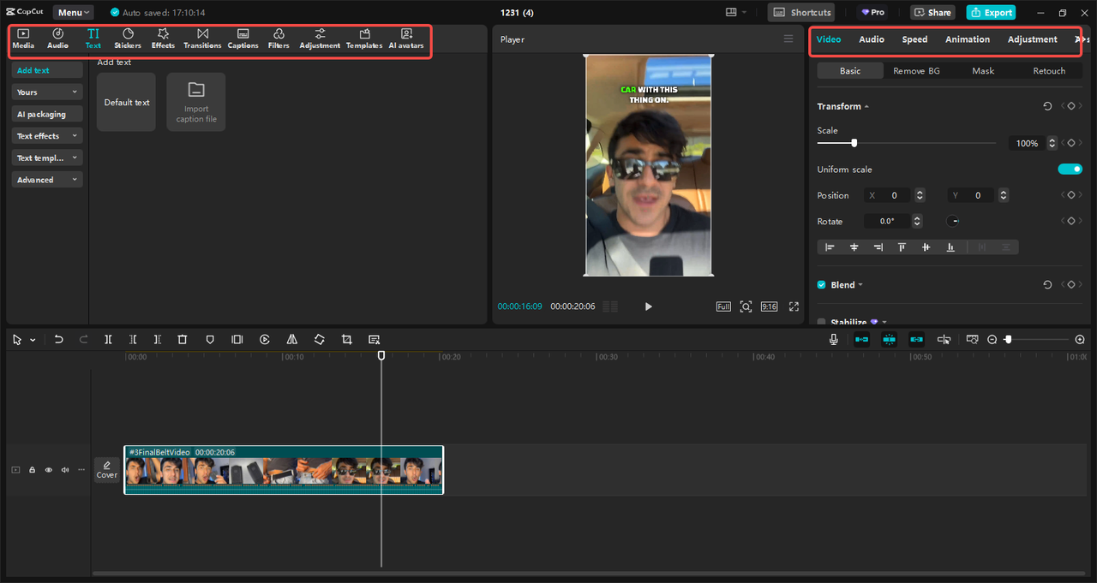The image size is (1097, 583).
Task: Open the AI avatars panel
Action: [x=406, y=39]
